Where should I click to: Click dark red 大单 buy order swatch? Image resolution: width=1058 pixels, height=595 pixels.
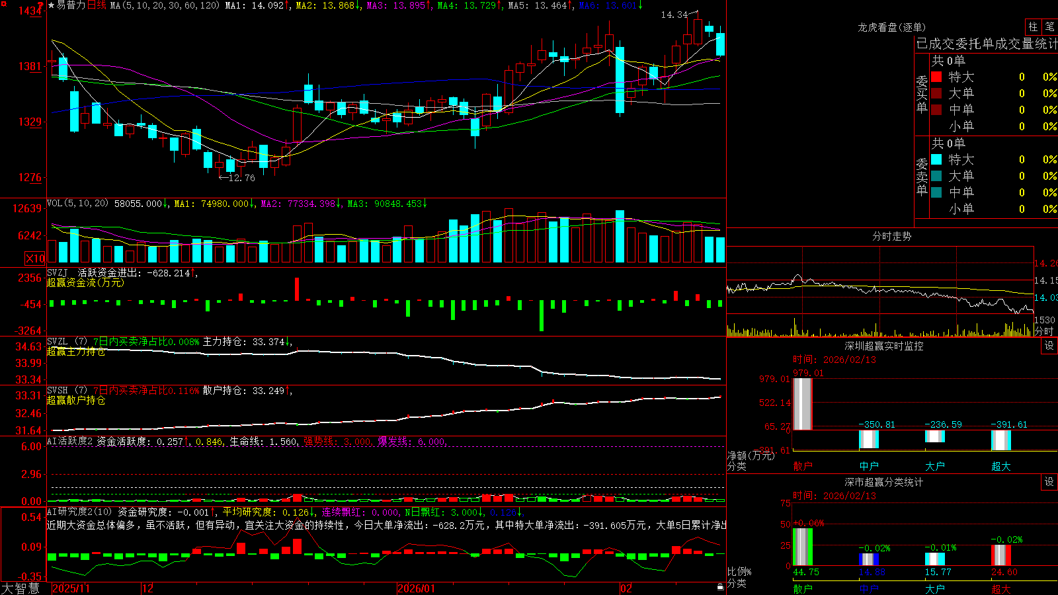pos(936,93)
